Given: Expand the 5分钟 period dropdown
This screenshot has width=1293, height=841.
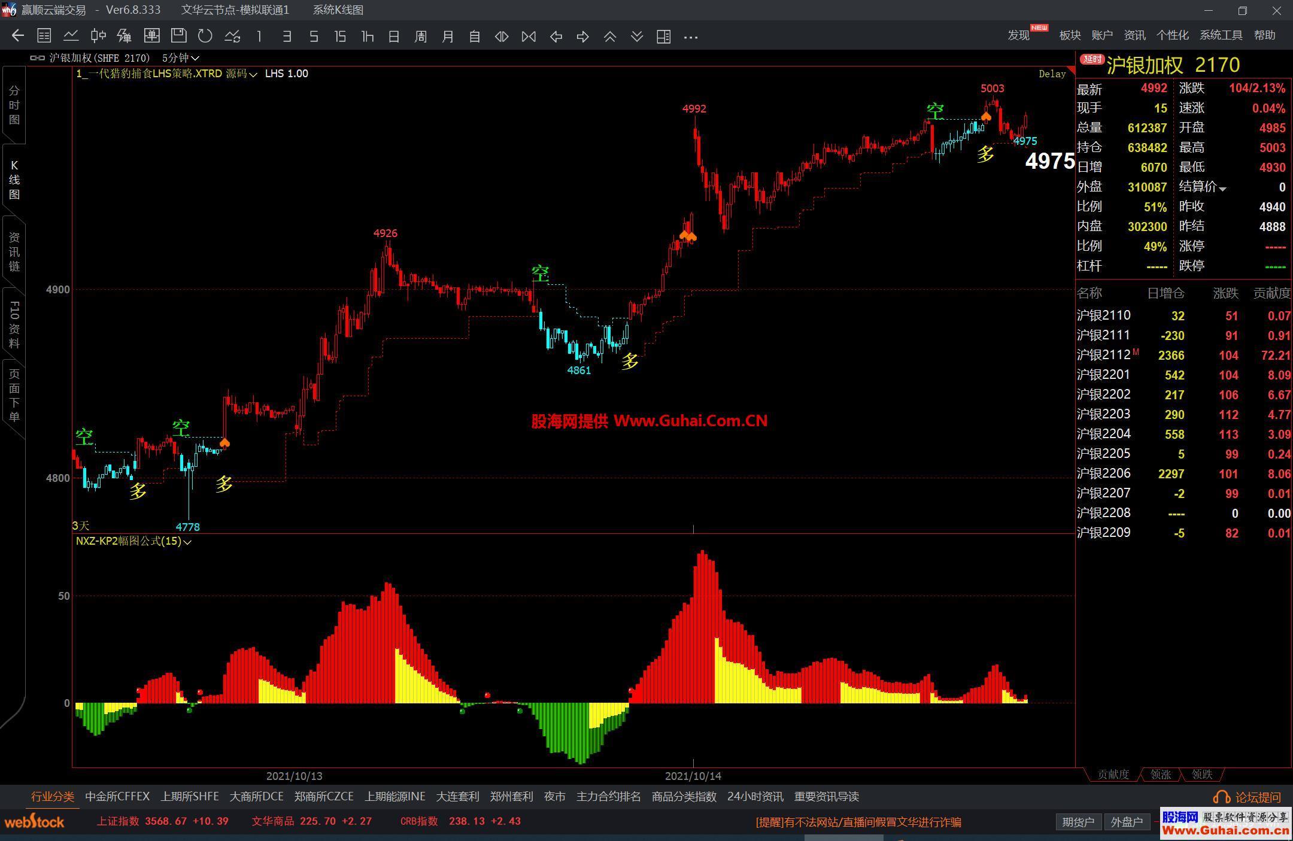Looking at the screenshot, I should point(195,58).
